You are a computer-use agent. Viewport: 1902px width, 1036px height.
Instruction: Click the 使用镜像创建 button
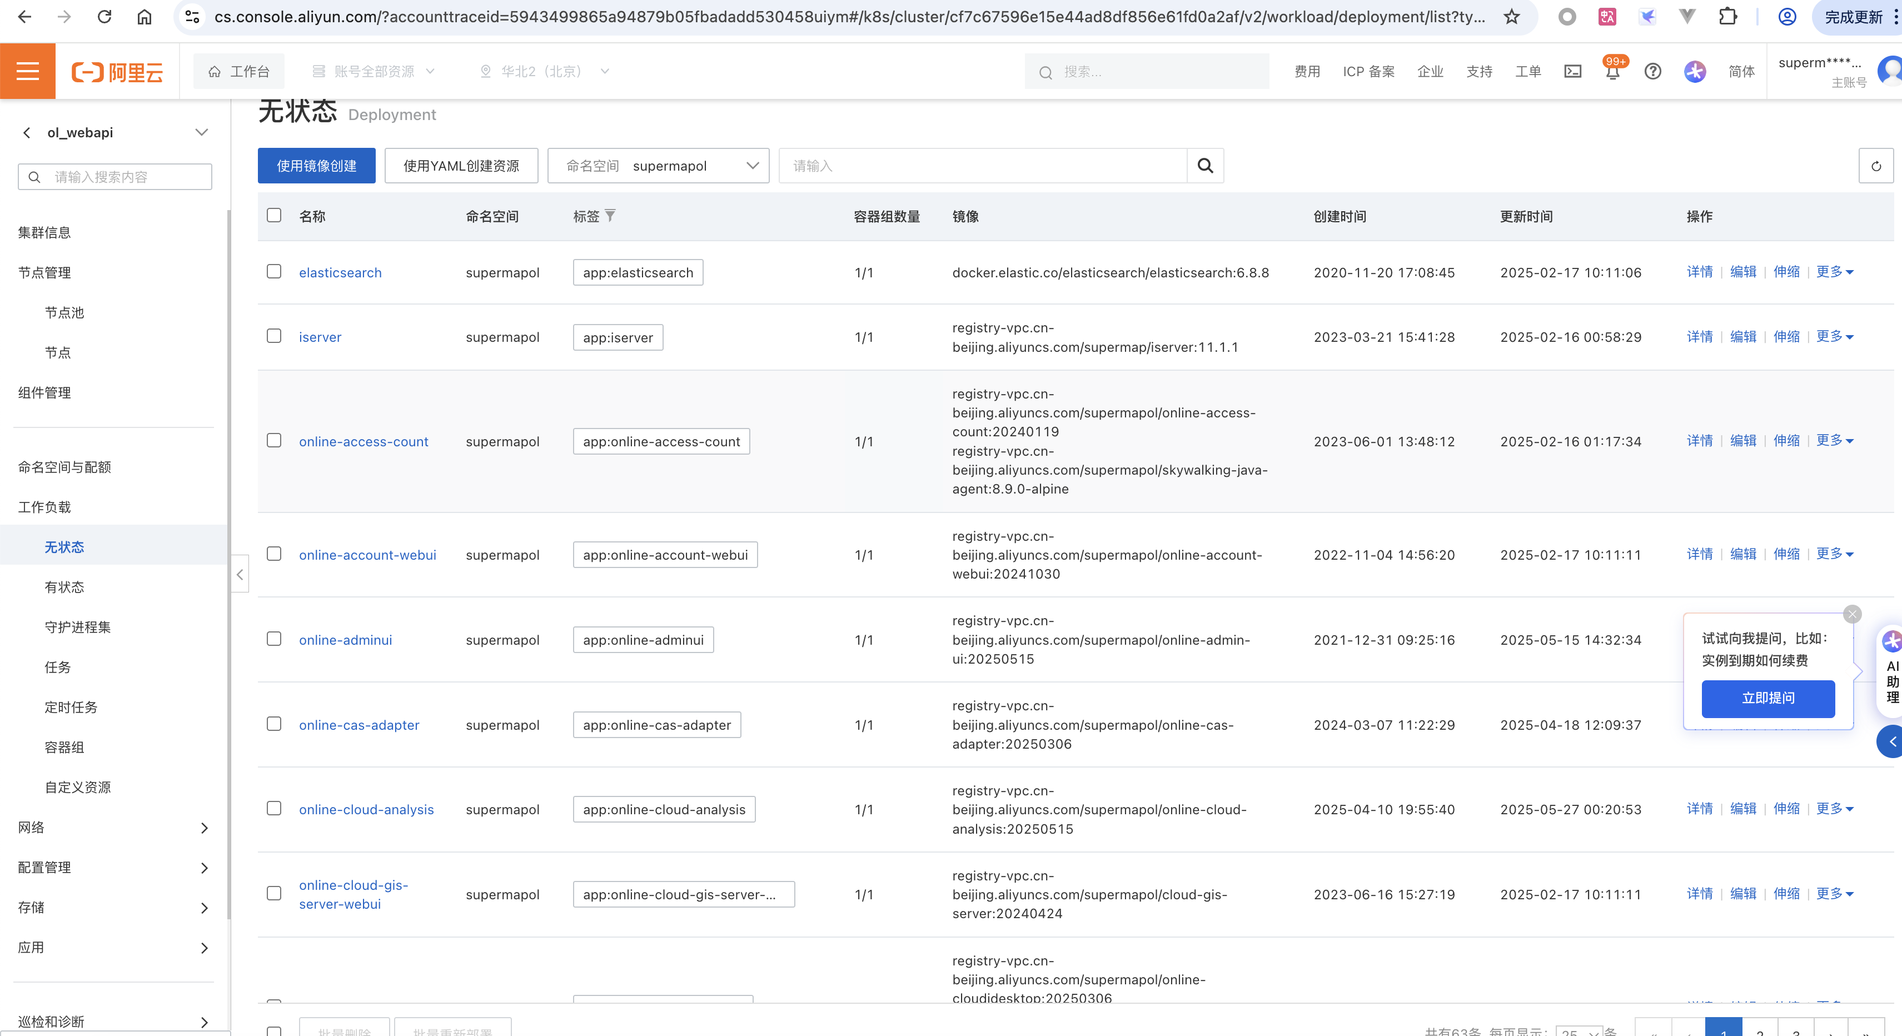tap(316, 166)
